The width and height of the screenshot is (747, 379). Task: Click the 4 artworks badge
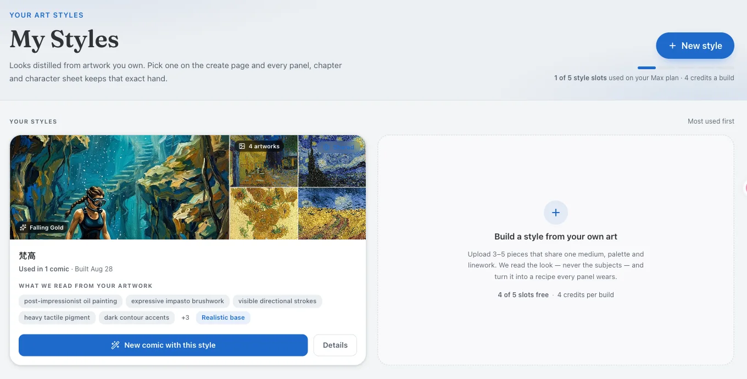pyautogui.click(x=259, y=146)
